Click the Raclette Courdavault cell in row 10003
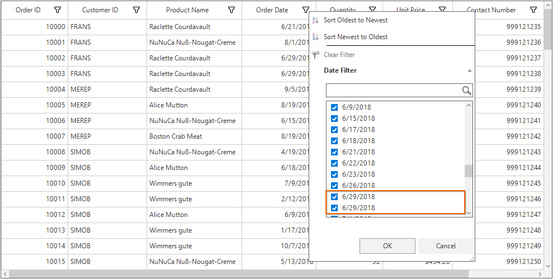 click(x=195, y=74)
